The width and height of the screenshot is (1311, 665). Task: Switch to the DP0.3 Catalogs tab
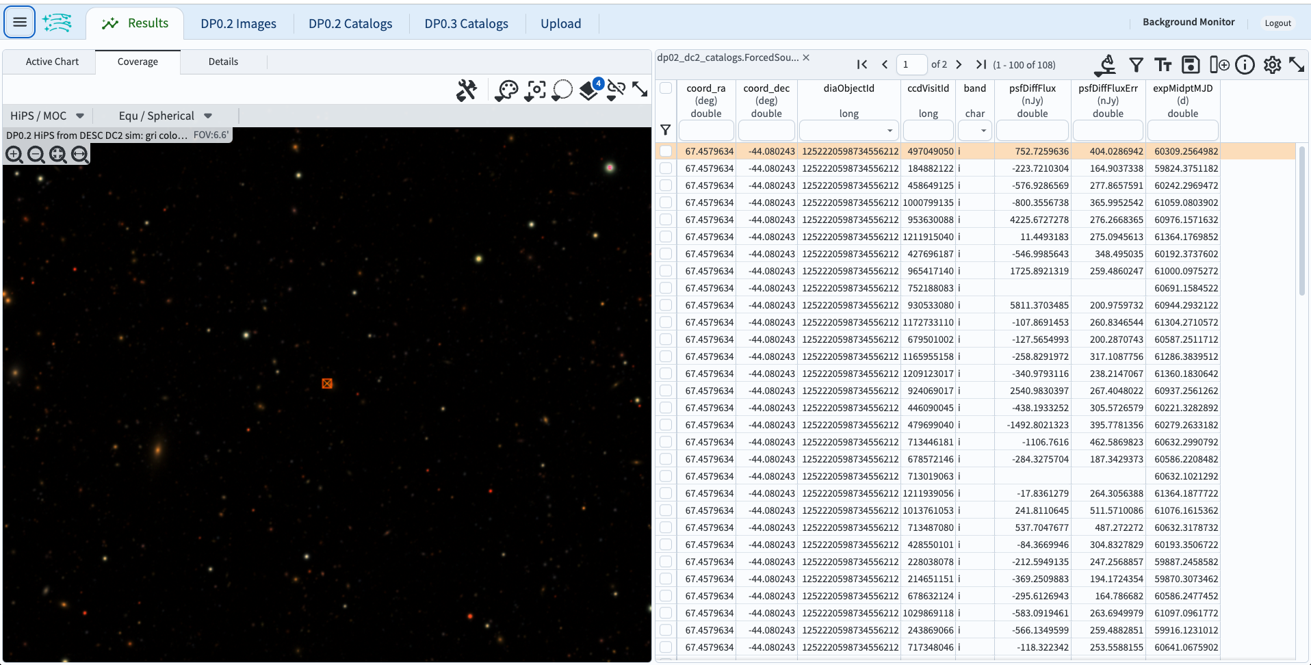pos(466,23)
